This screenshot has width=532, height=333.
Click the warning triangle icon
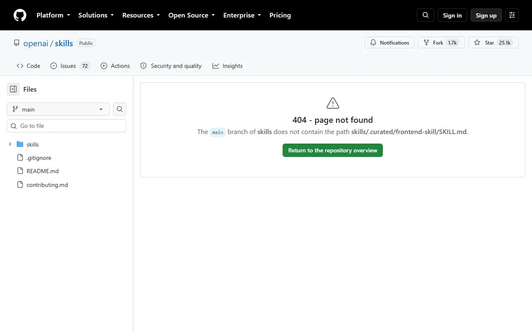(333, 103)
